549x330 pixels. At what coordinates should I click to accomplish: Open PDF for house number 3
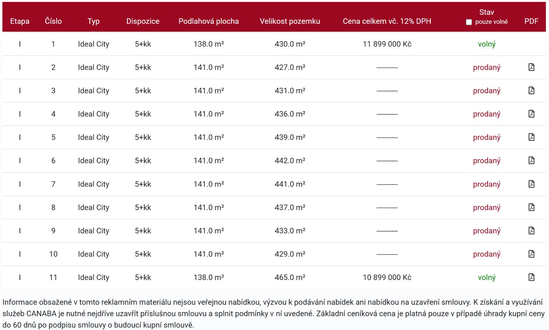[531, 90]
